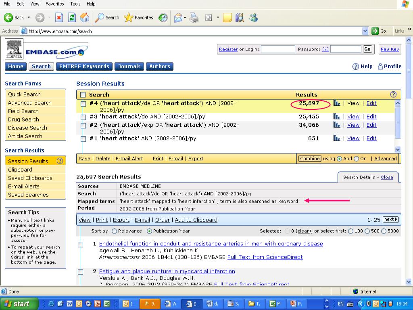Screen dimensions: 413x310
Task: Click the session results scrollbar up arrow
Action: pyautogui.click(x=398, y=103)
